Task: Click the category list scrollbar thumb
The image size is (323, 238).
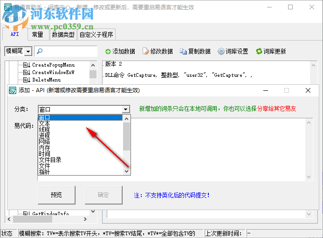Action: coord(126,136)
